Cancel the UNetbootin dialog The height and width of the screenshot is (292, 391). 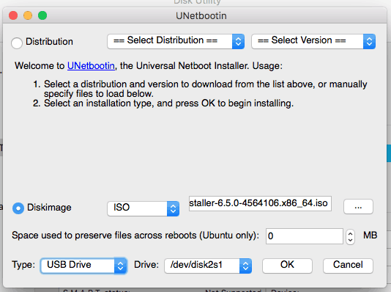pyautogui.click(x=348, y=266)
